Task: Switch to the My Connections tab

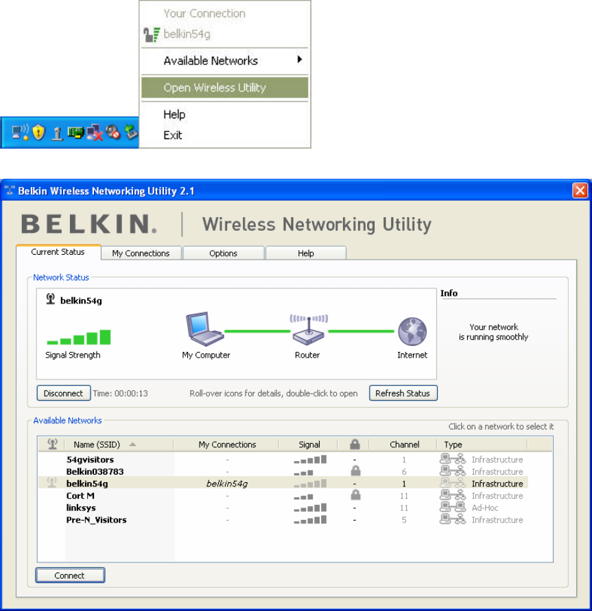Action: pos(141,253)
